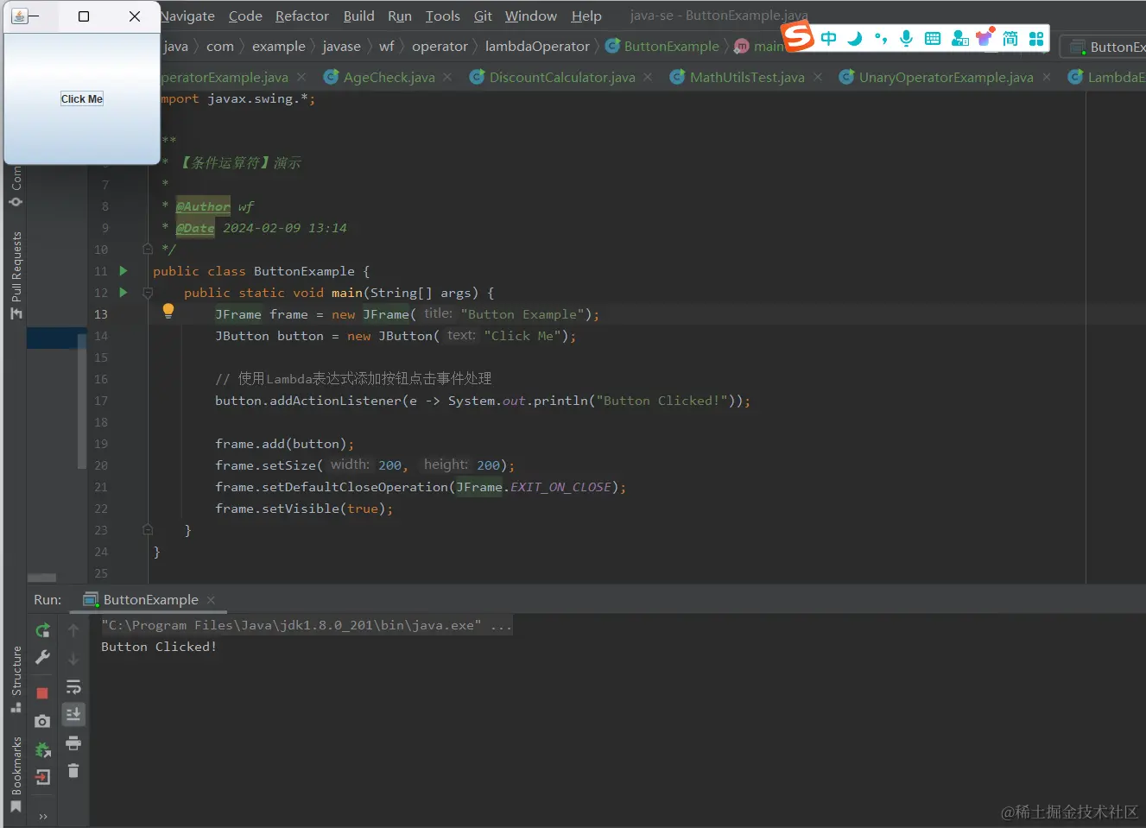This screenshot has width=1146, height=828.
Task: Toggle simplified/traditional Chinese on Sogou bar
Action: pos(1010,39)
